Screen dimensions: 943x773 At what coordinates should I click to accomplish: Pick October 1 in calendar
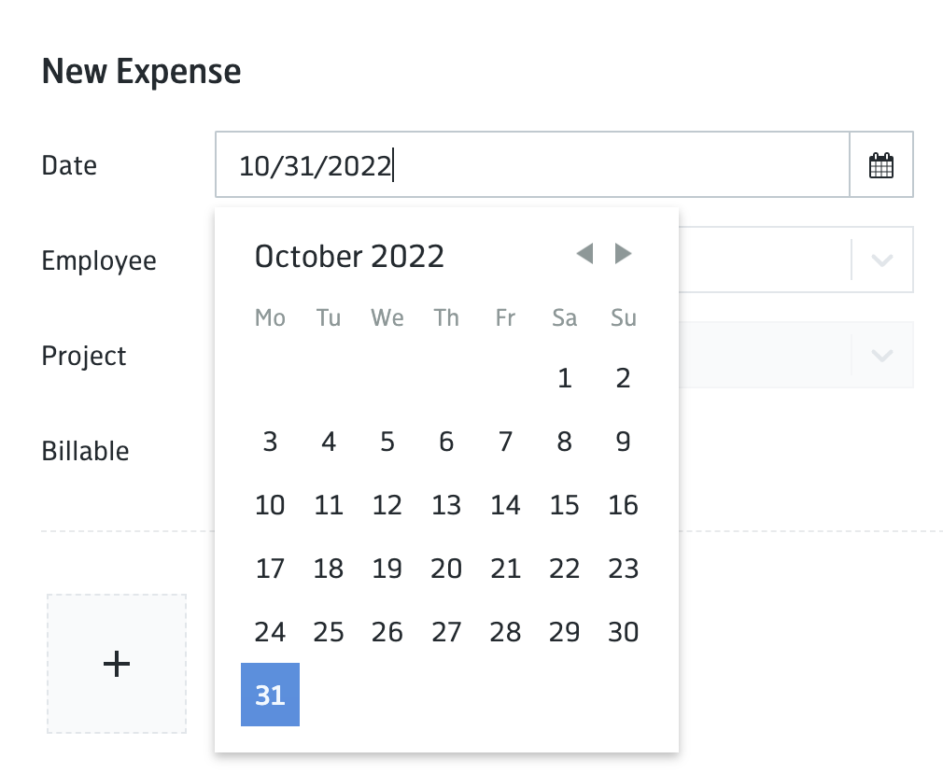[x=564, y=378]
